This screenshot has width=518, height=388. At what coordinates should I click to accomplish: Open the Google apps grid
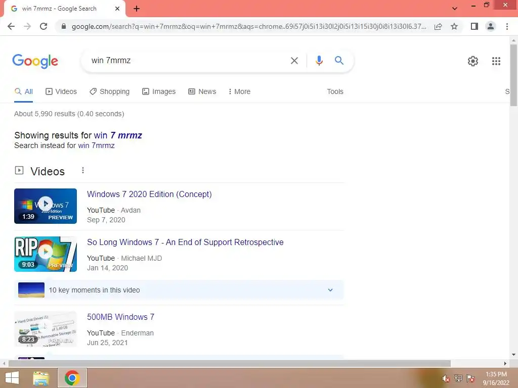(x=496, y=61)
